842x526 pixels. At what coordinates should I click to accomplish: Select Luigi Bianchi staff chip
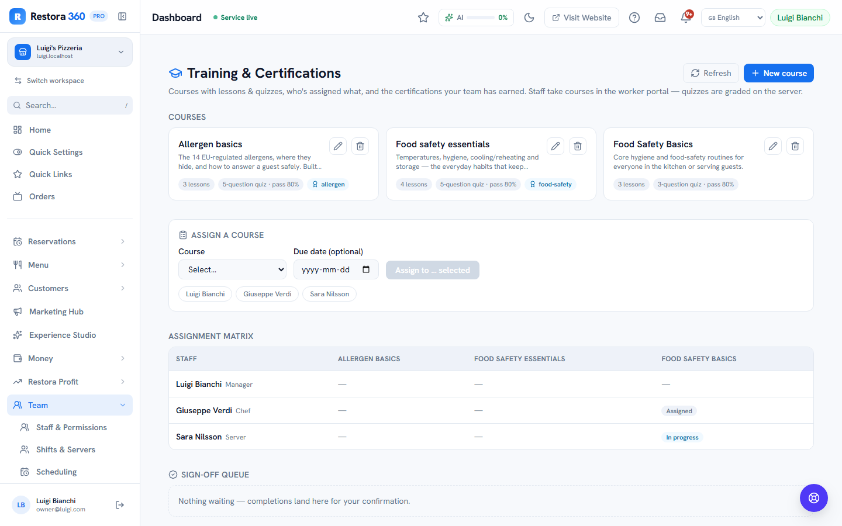[205, 294]
